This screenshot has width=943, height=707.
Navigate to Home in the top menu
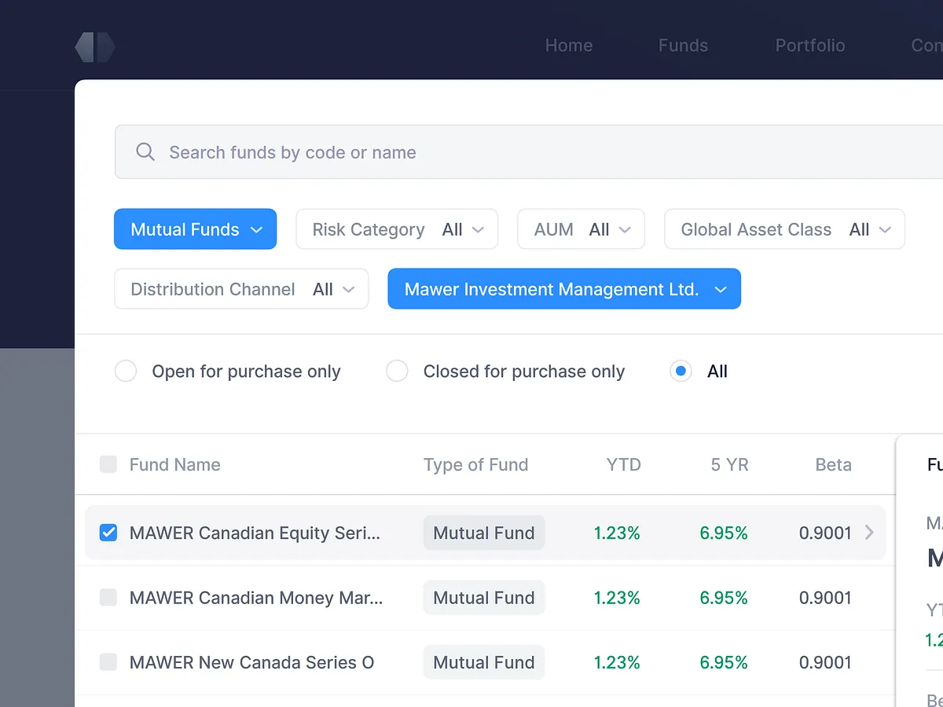click(569, 46)
